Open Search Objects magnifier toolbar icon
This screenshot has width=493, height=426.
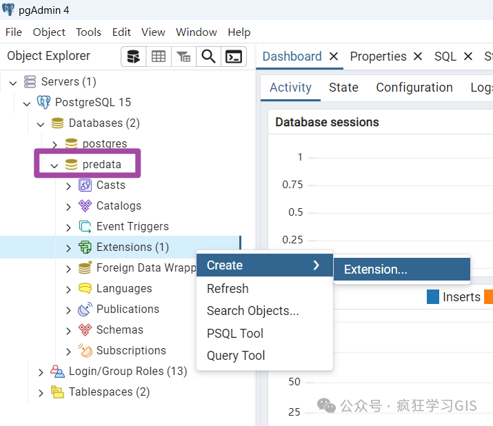(208, 57)
